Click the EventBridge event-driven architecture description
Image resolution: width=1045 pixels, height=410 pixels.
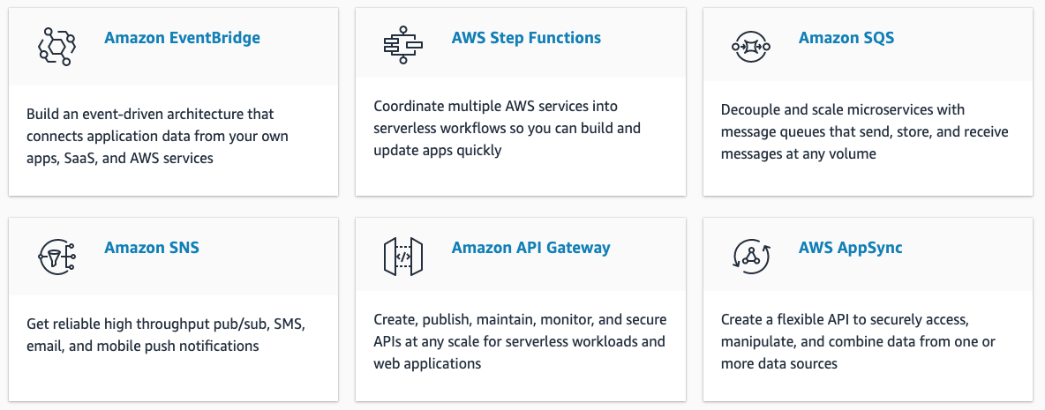160,137
